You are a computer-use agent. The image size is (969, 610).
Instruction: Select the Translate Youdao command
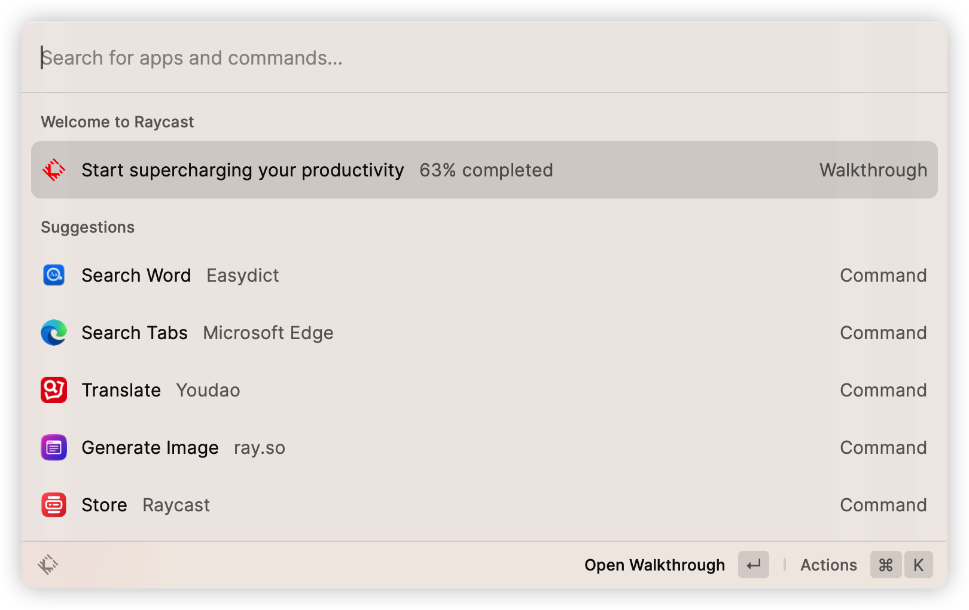tap(484, 390)
